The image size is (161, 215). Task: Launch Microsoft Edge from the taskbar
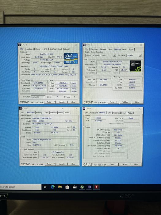pyautogui.click(x=52, y=187)
